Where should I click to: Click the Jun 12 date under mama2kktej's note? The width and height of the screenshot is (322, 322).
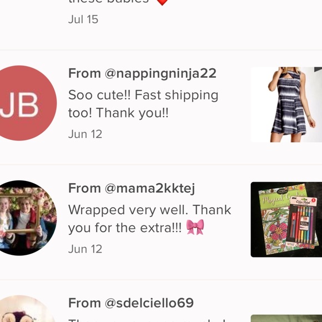click(85, 249)
